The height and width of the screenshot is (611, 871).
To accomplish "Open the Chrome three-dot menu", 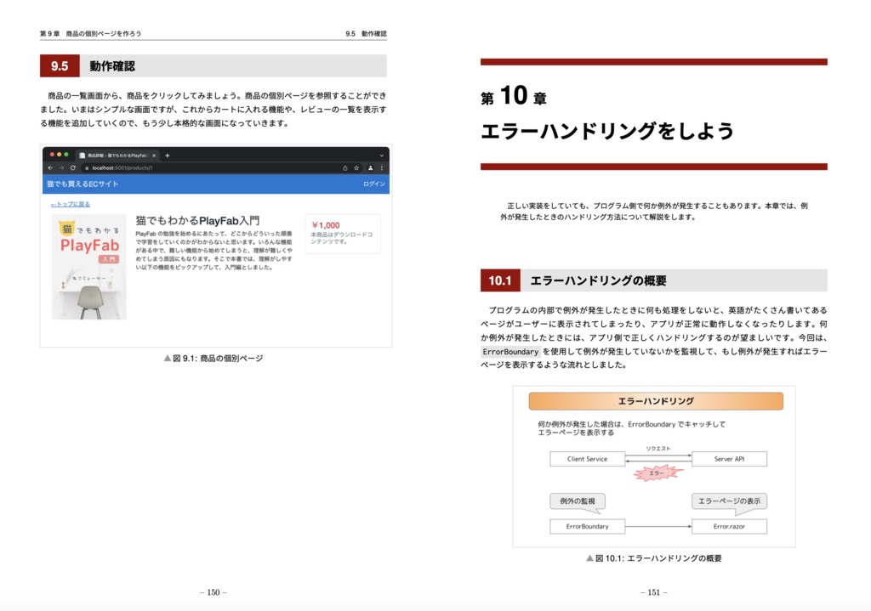I will (381, 168).
